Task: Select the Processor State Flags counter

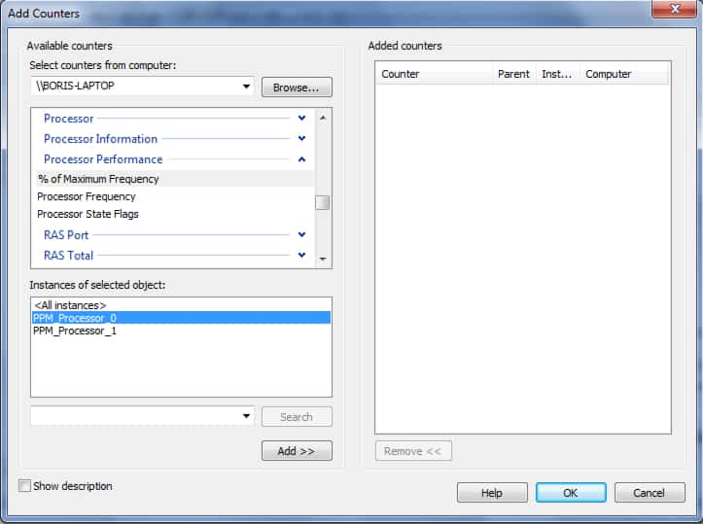Action: 88,214
